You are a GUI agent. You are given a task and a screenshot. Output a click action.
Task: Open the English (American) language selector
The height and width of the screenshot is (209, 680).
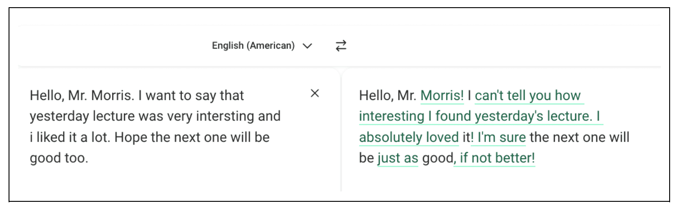[253, 45]
